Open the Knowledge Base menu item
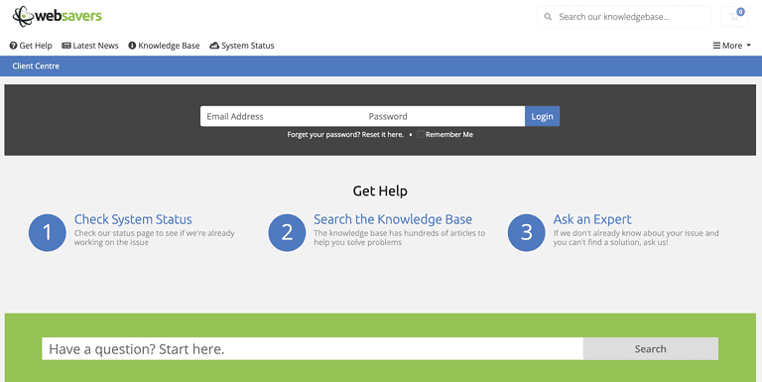 [x=164, y=46]
